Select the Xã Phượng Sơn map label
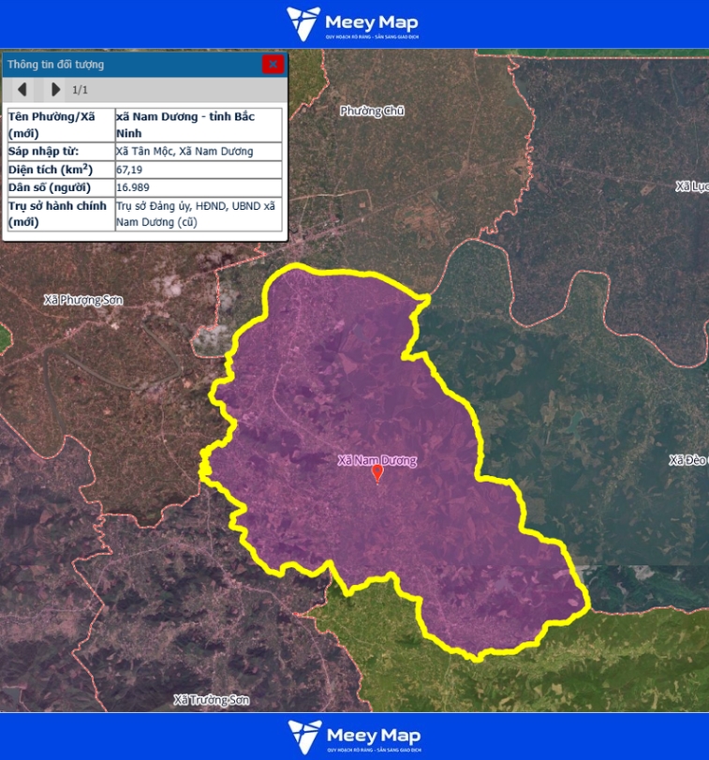This screenshot has height=760, width=709. [83, 300]
